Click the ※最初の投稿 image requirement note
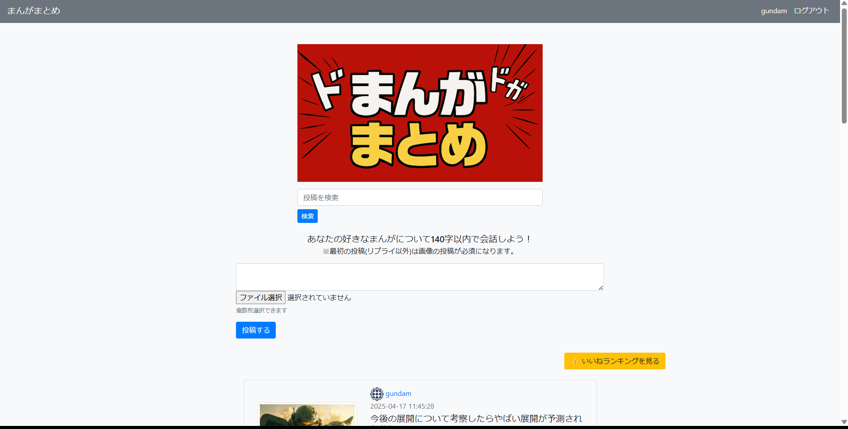The image size is (848, 429). 420,251
